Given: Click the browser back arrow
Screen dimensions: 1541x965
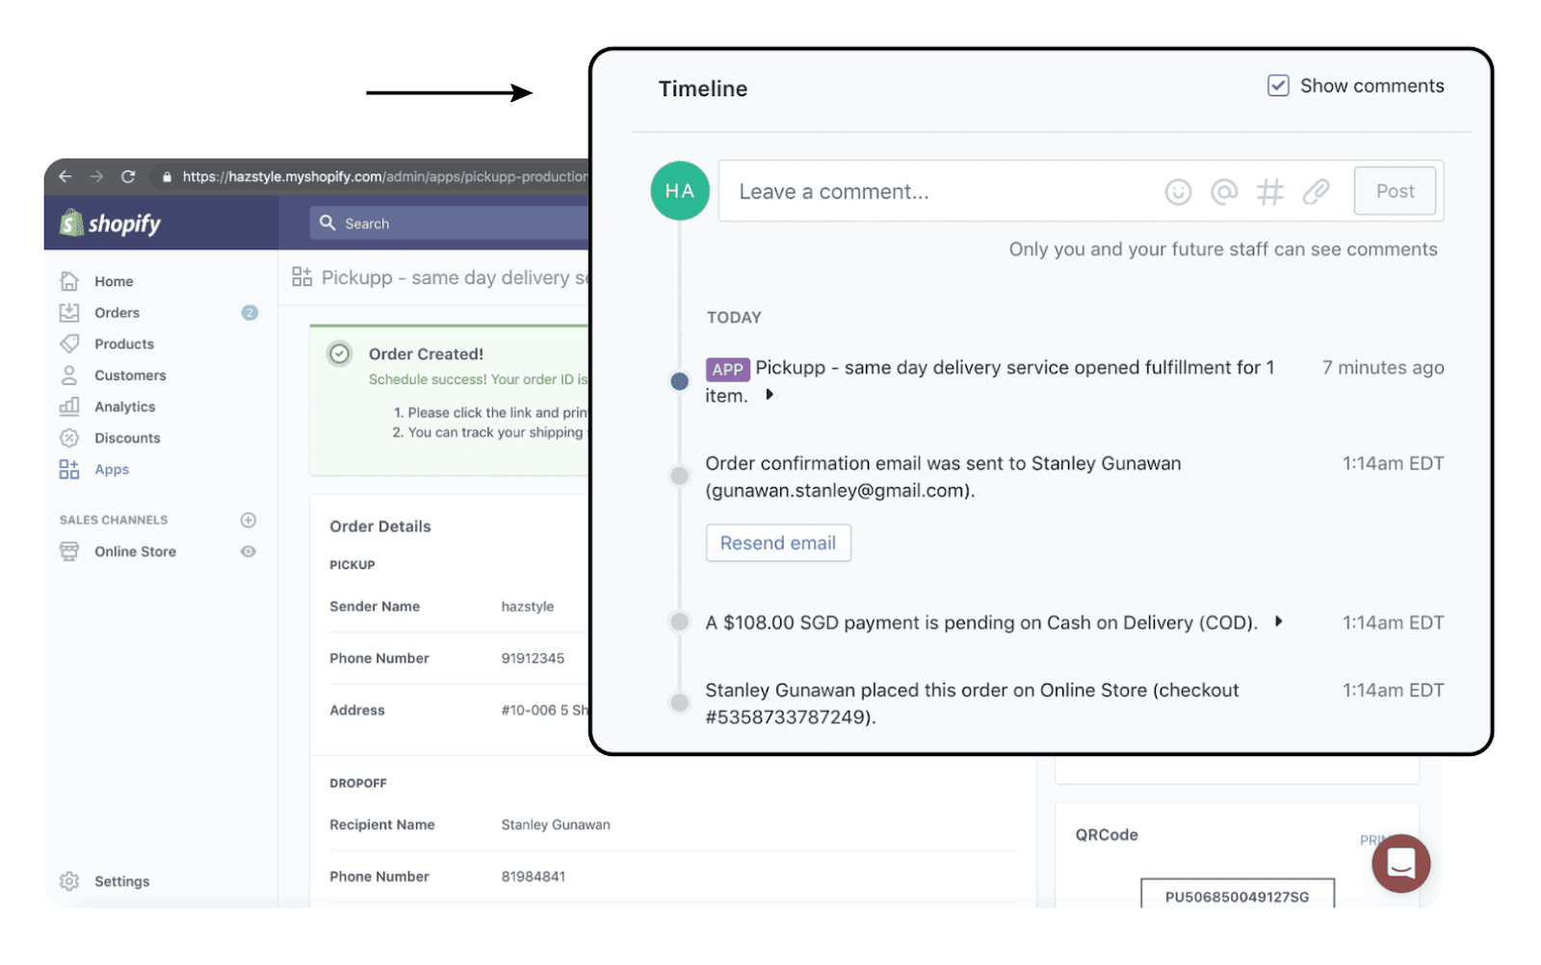Looking at the screenshot, I should [x=65, y=176].
